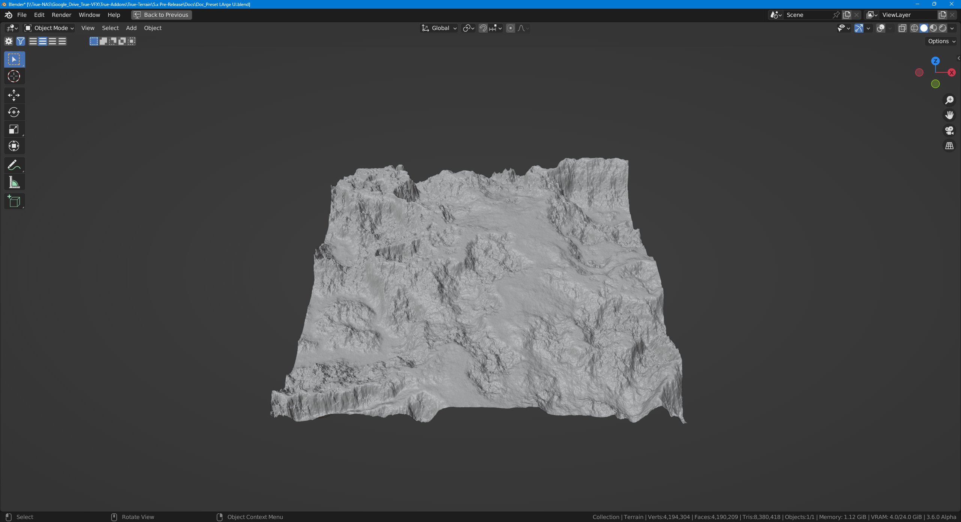Pick the Add Cube tool
The image size is (961, 522).
pyautogui.click(x=14, y=201)
